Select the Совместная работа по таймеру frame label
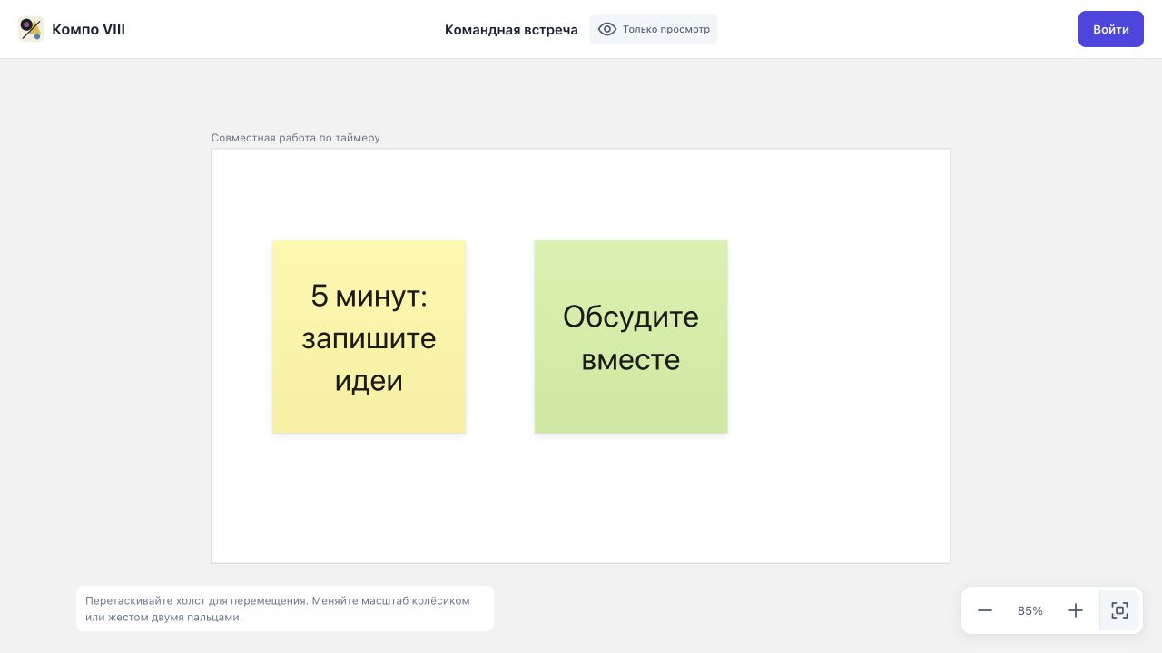The image size is (1162, 653). pos(296,138)
